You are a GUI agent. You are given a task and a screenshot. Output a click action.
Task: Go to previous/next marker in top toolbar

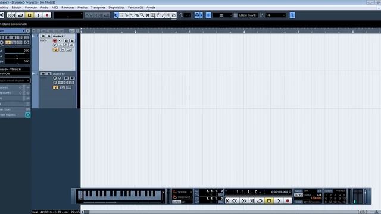pos(11,15)
